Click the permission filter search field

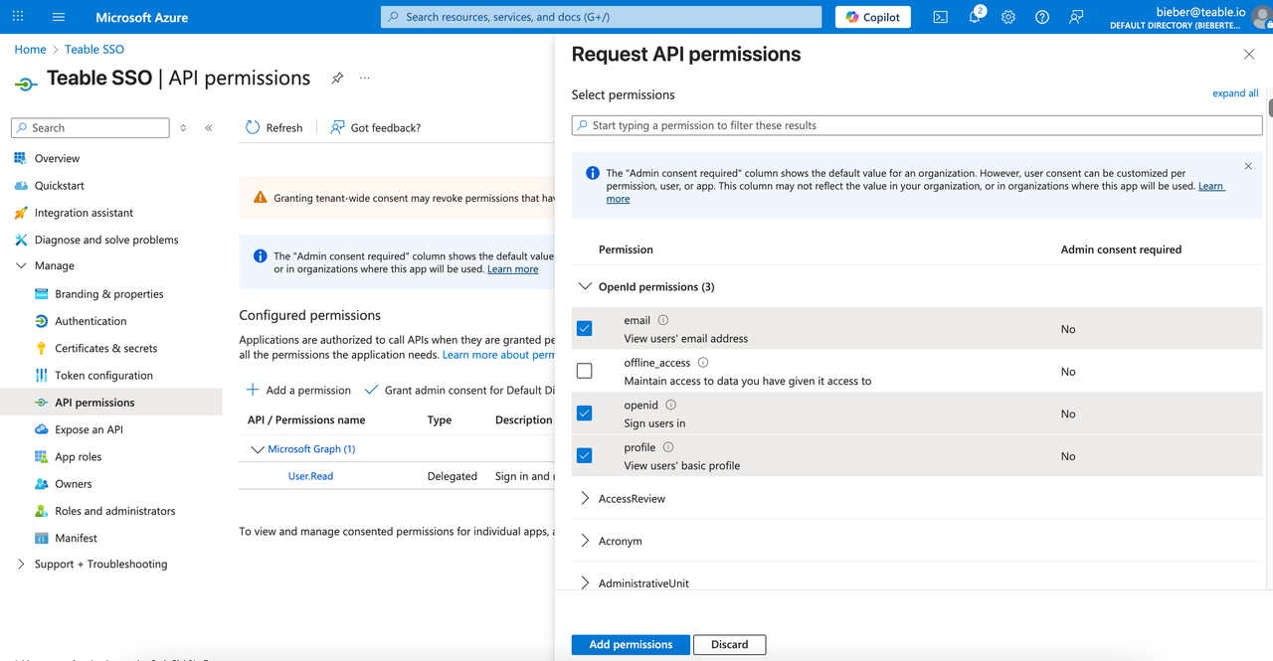[915, 125]
